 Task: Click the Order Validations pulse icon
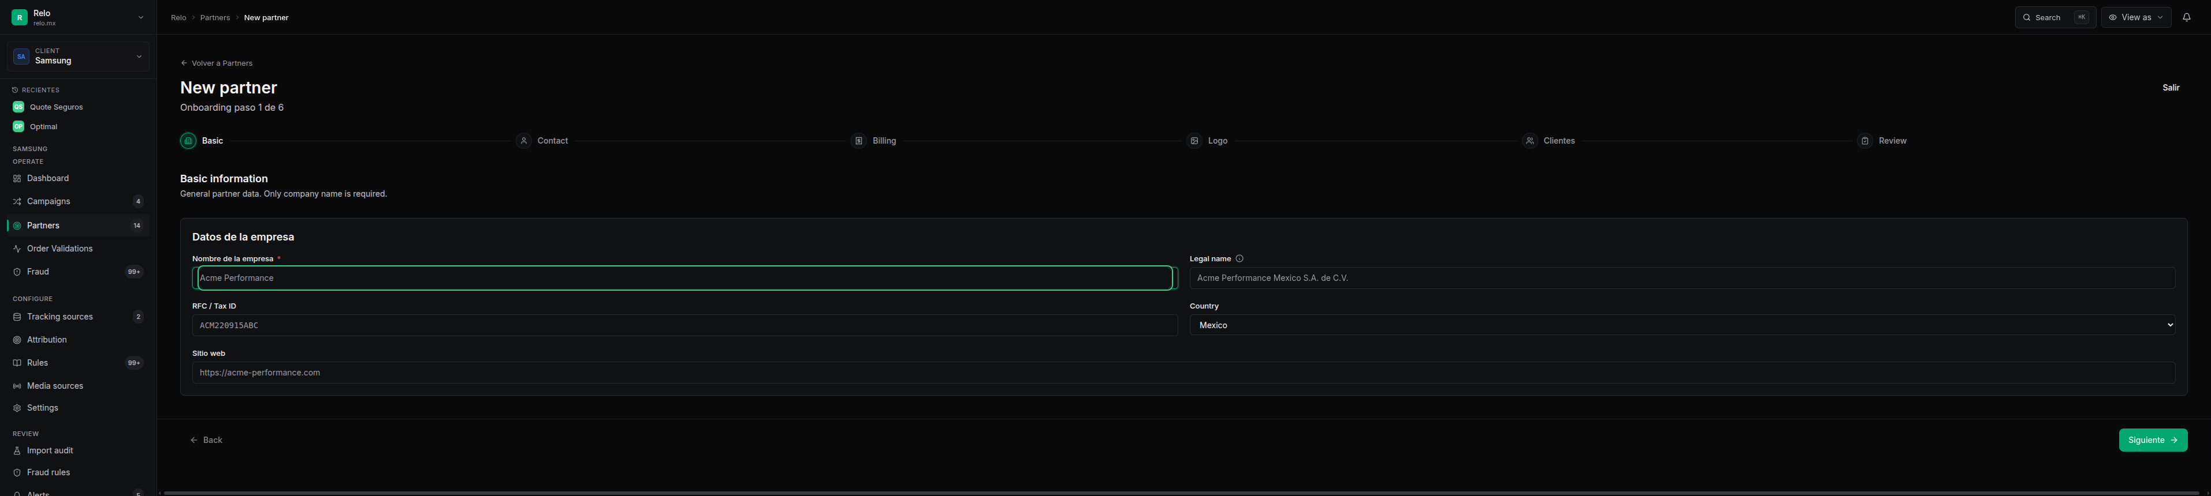click(16, 249)
